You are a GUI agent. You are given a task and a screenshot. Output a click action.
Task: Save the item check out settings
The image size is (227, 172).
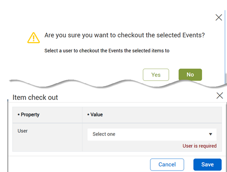[207, 164]
